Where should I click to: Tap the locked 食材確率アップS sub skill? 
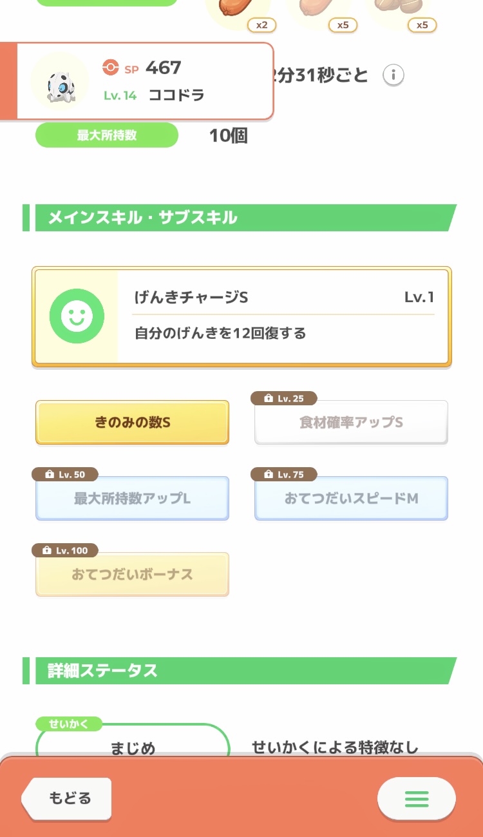click(351, 423)
